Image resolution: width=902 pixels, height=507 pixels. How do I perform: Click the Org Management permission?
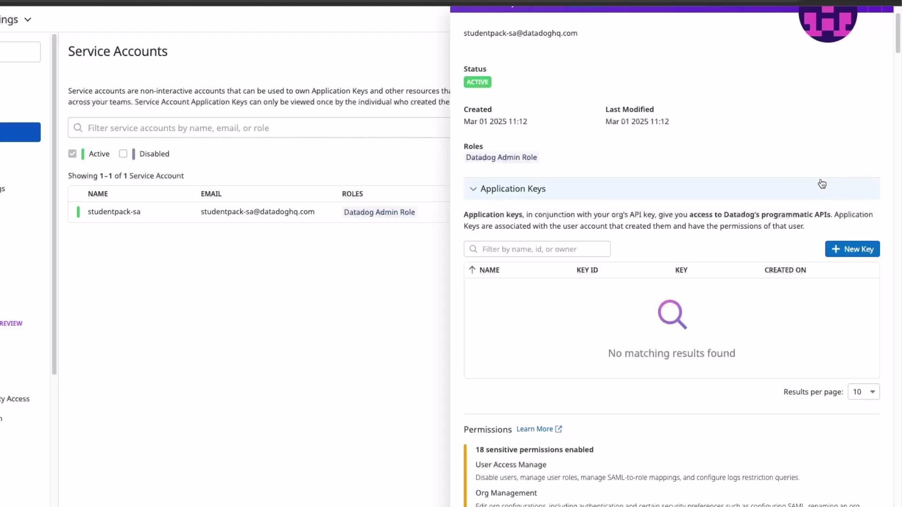506,493
